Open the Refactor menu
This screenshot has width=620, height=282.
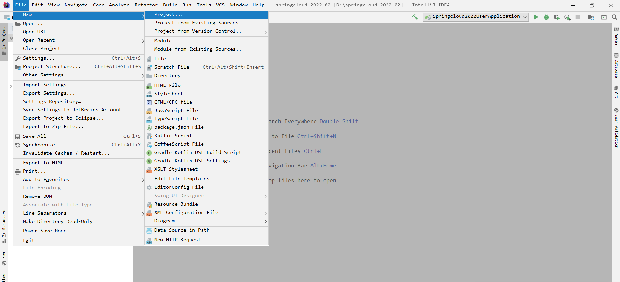pyautogui.click(x=146, y=5)
